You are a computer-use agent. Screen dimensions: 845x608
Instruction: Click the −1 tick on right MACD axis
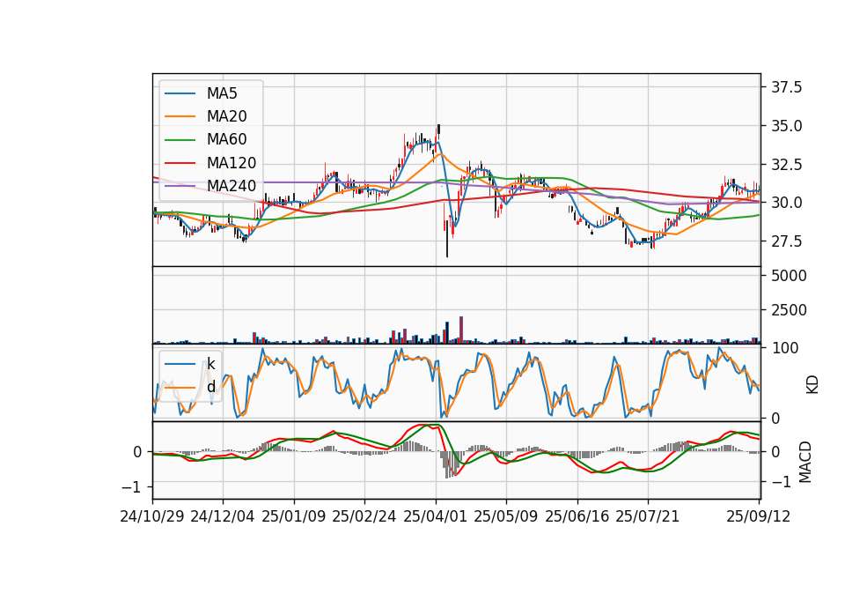[781, 481]
